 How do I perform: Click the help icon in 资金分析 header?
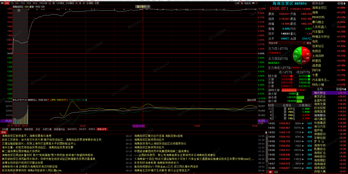[304, 42]
